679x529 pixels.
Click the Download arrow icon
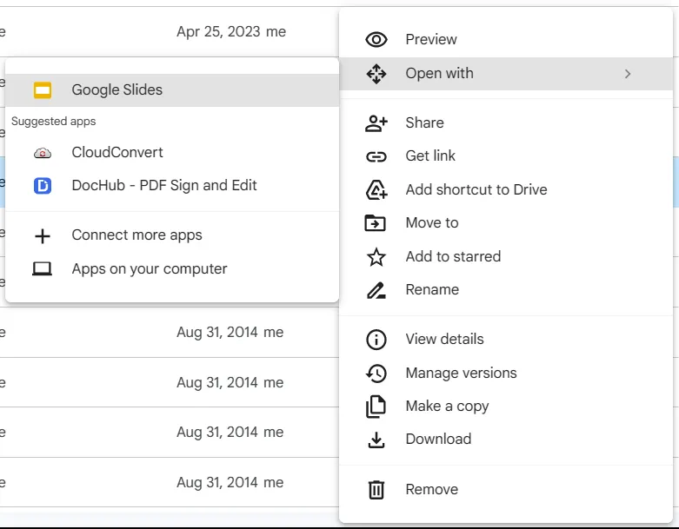pos(376,440)
